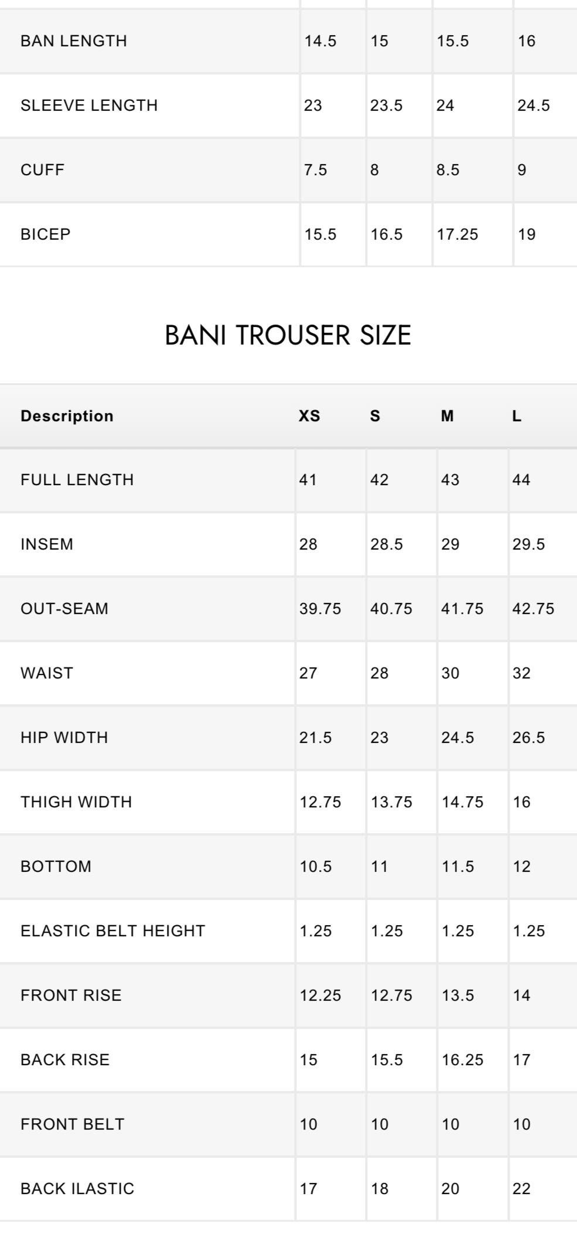Click the OUT-SEAM row label
The width and height of the screenshot is (577, 1255).
click(x=64, y=609)
